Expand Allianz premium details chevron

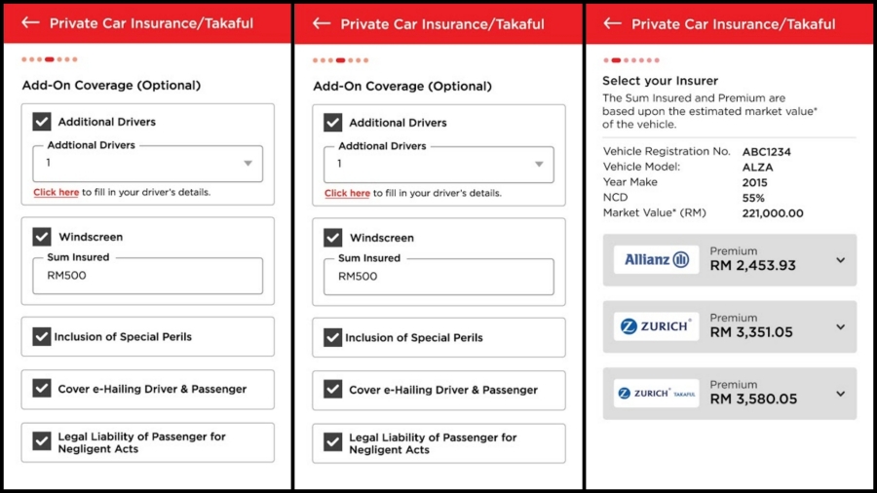coord(841,260)
